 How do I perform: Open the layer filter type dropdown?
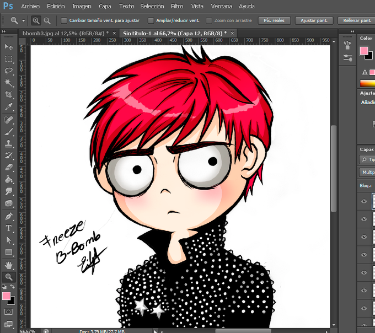pyautogui.click(x=367, y=159)
